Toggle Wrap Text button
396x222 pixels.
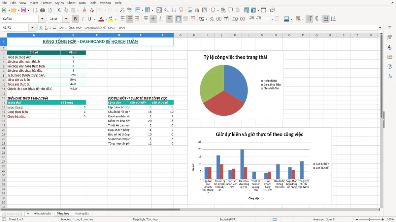tap(170, 19)
